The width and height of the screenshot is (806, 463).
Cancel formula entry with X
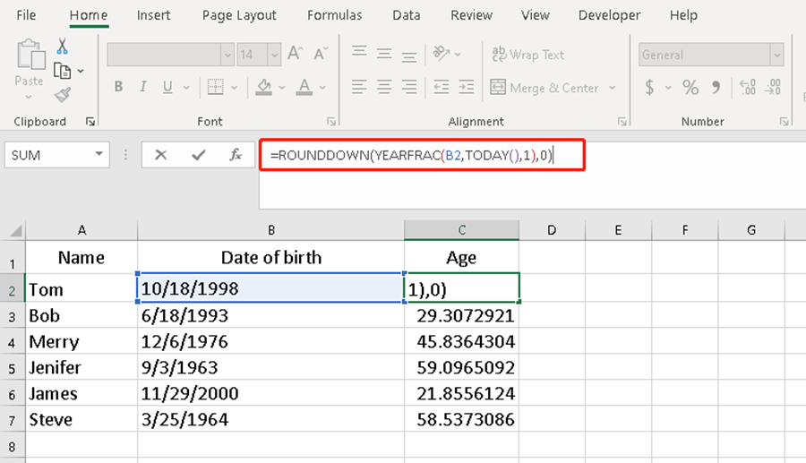[x=161, y=155]
